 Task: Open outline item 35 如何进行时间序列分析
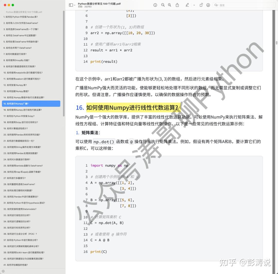coord(17,228)
